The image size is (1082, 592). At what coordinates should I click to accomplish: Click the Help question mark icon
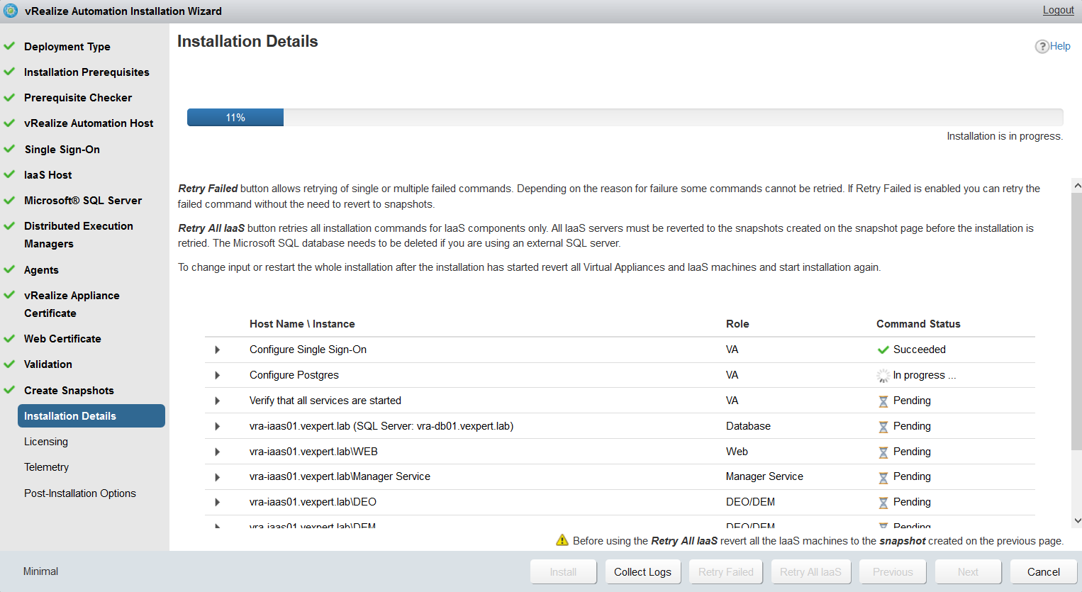tap(1042, 46)
